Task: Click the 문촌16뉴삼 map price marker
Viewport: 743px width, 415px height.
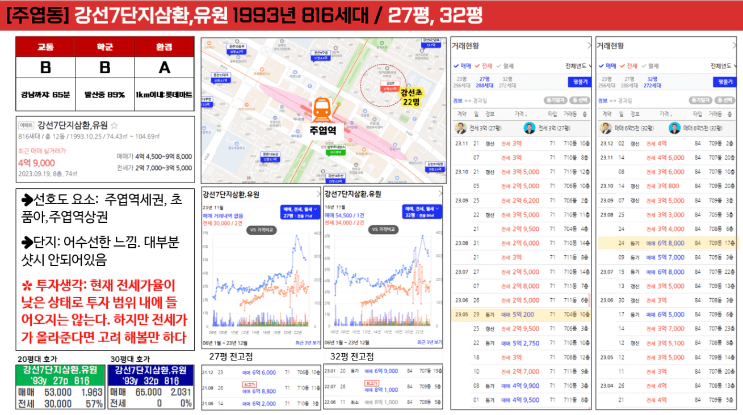Action: click(x=269, y=157)
